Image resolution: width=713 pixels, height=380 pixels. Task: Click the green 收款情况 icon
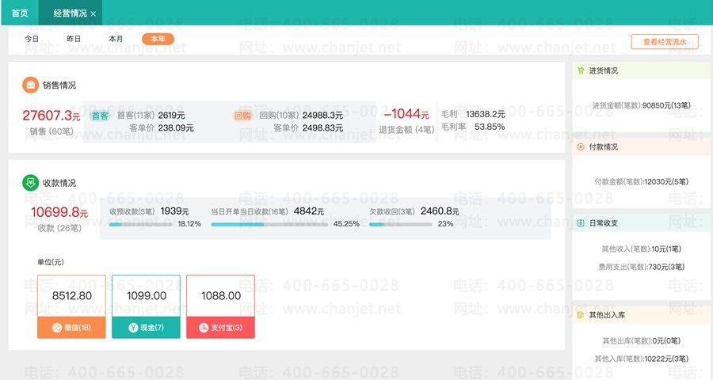pos(30,183)
